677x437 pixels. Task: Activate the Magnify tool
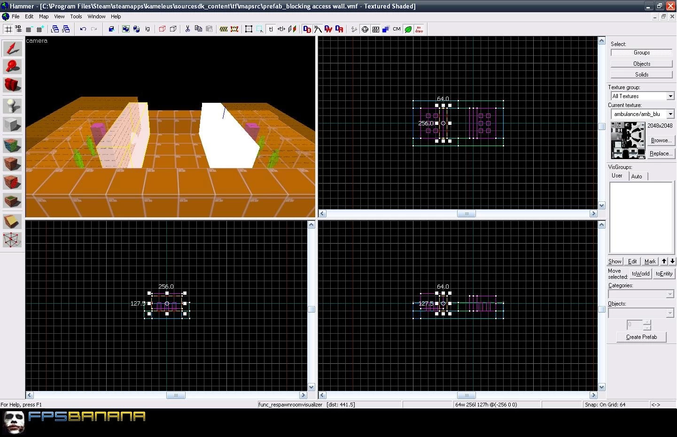[12, 66]
